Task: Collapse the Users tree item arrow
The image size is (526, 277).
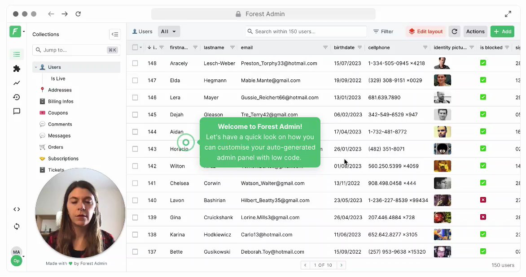Action: pos(36,67)
